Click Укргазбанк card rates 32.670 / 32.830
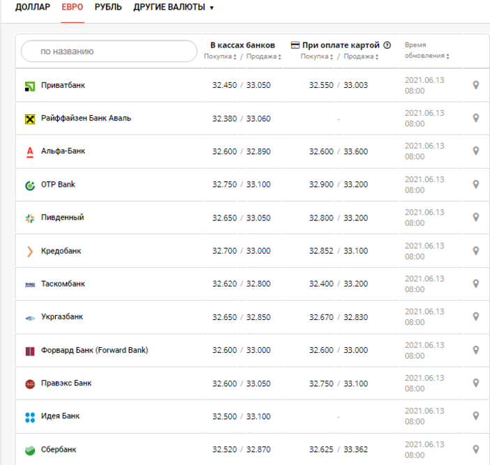Screen dimensions: 490x465 coord(339,317)
